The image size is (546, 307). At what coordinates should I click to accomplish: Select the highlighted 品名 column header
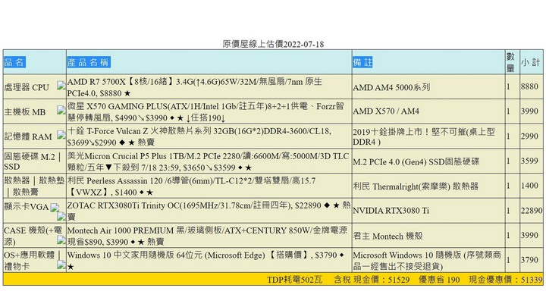coord(14,62)
